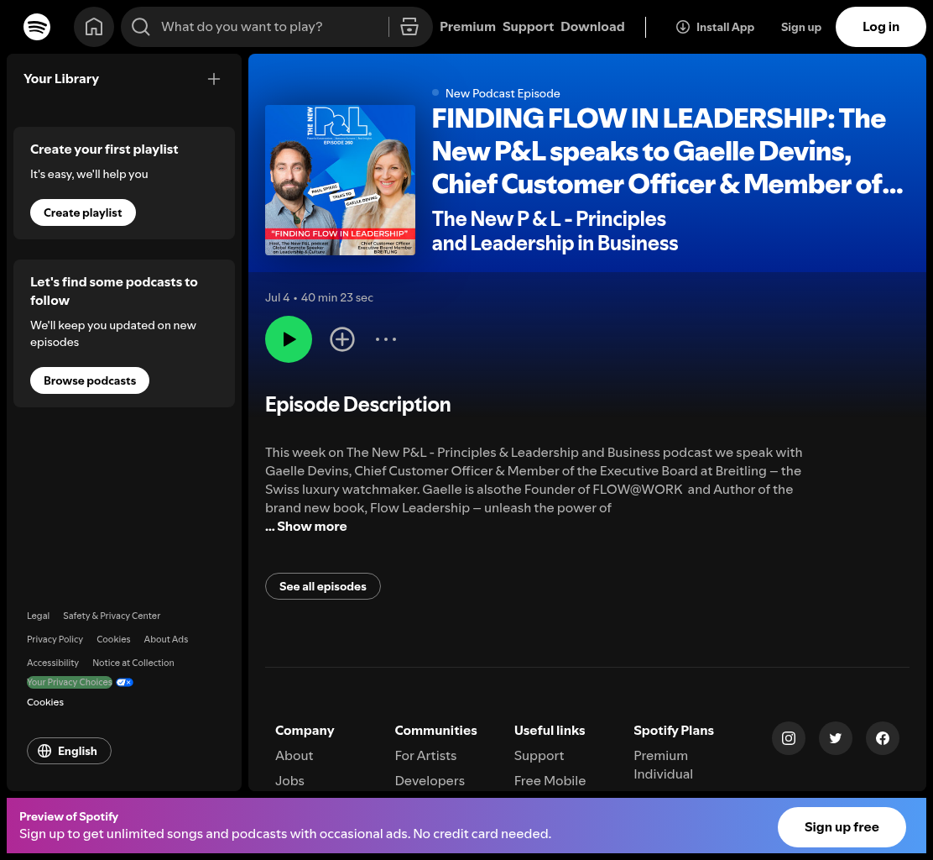Open the Support menu item
This screenshot has width=933, height=860.
[528, 27]
